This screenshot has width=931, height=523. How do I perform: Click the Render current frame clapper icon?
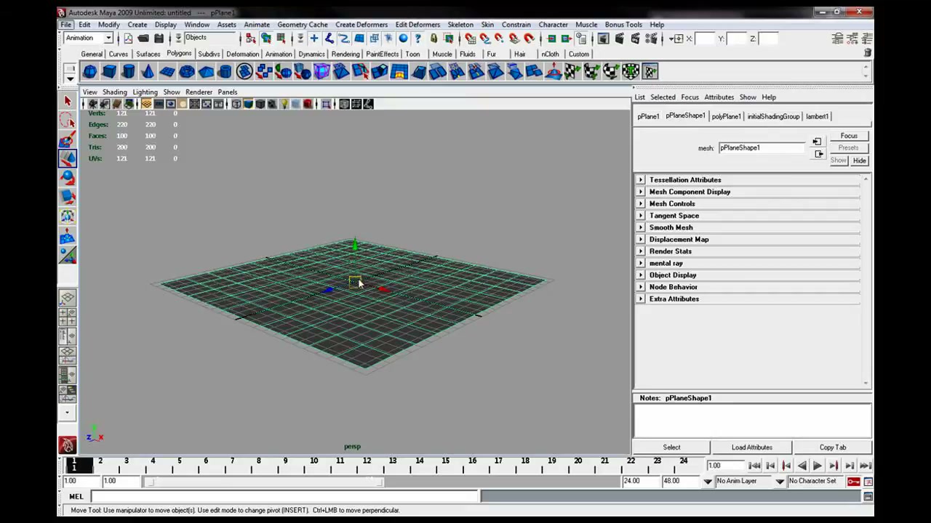(619, 38)
